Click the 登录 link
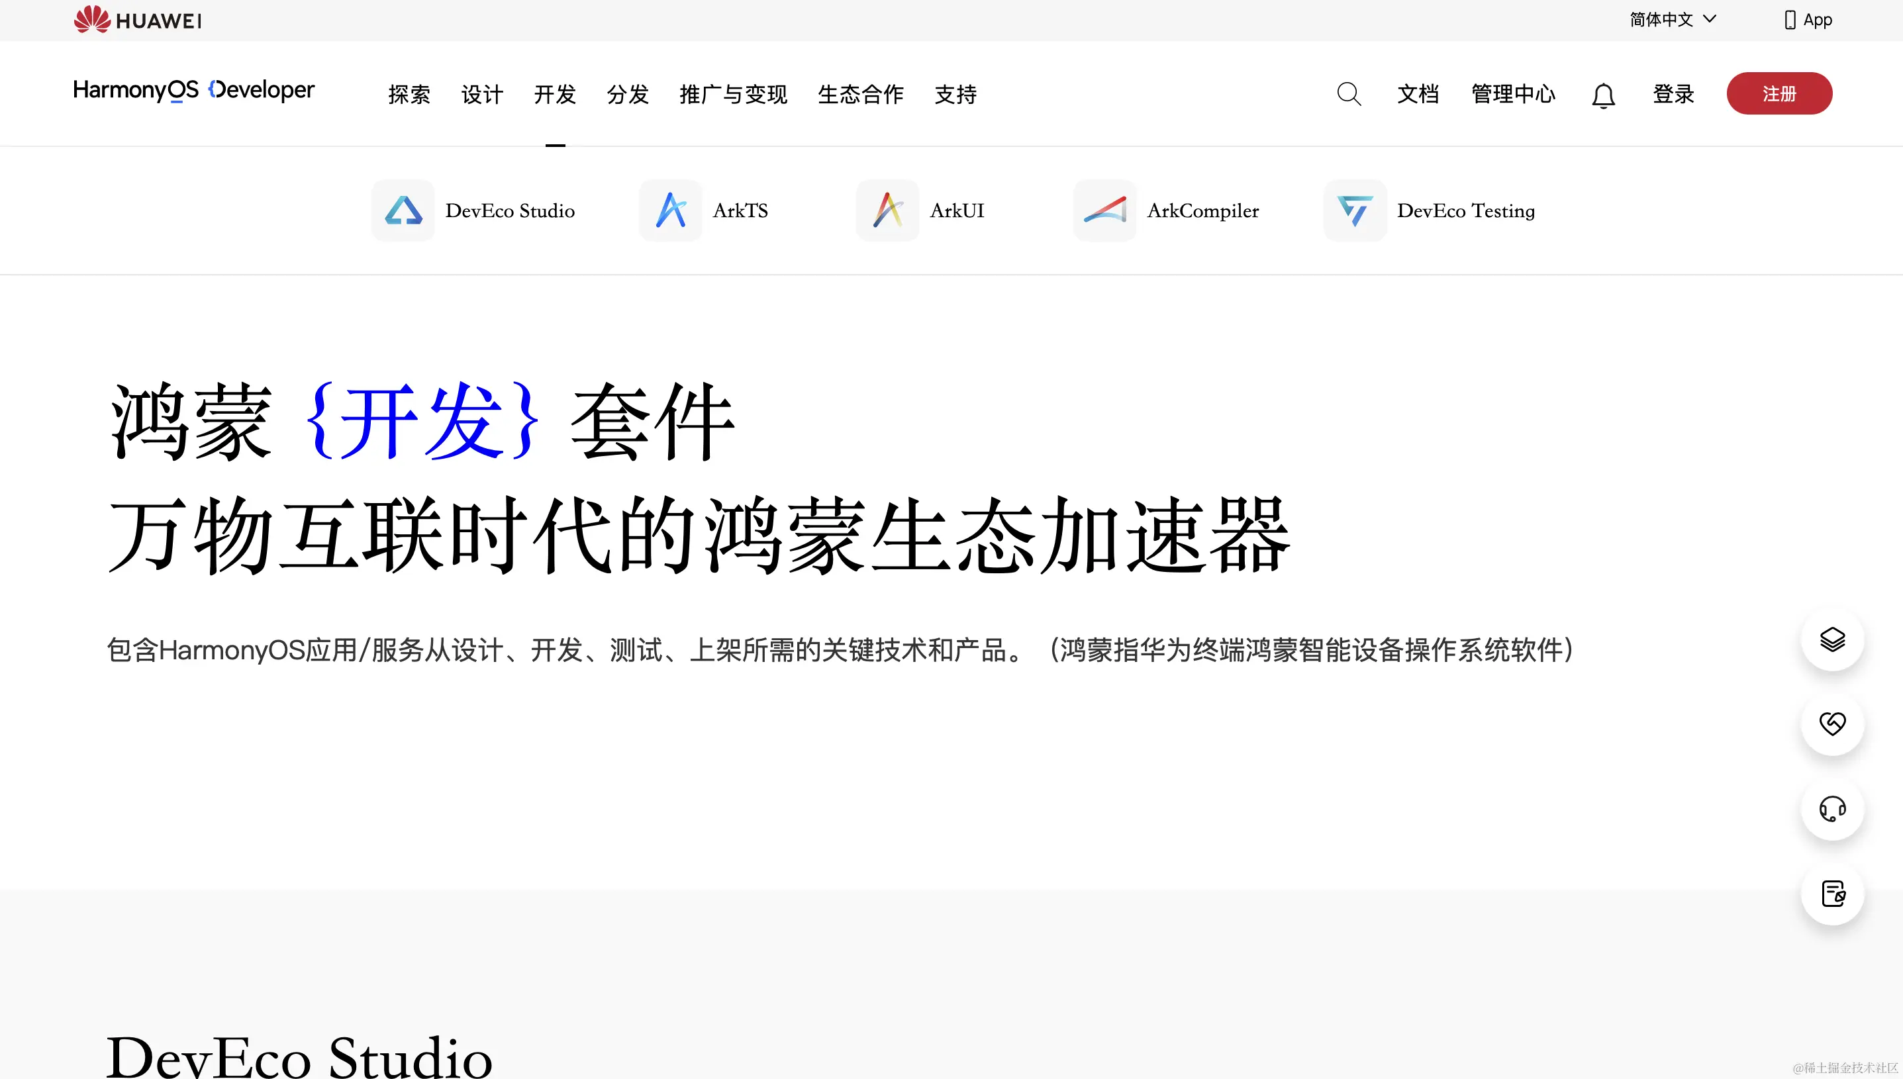The image size is (1903, 1079). [x=1673, y=94]
